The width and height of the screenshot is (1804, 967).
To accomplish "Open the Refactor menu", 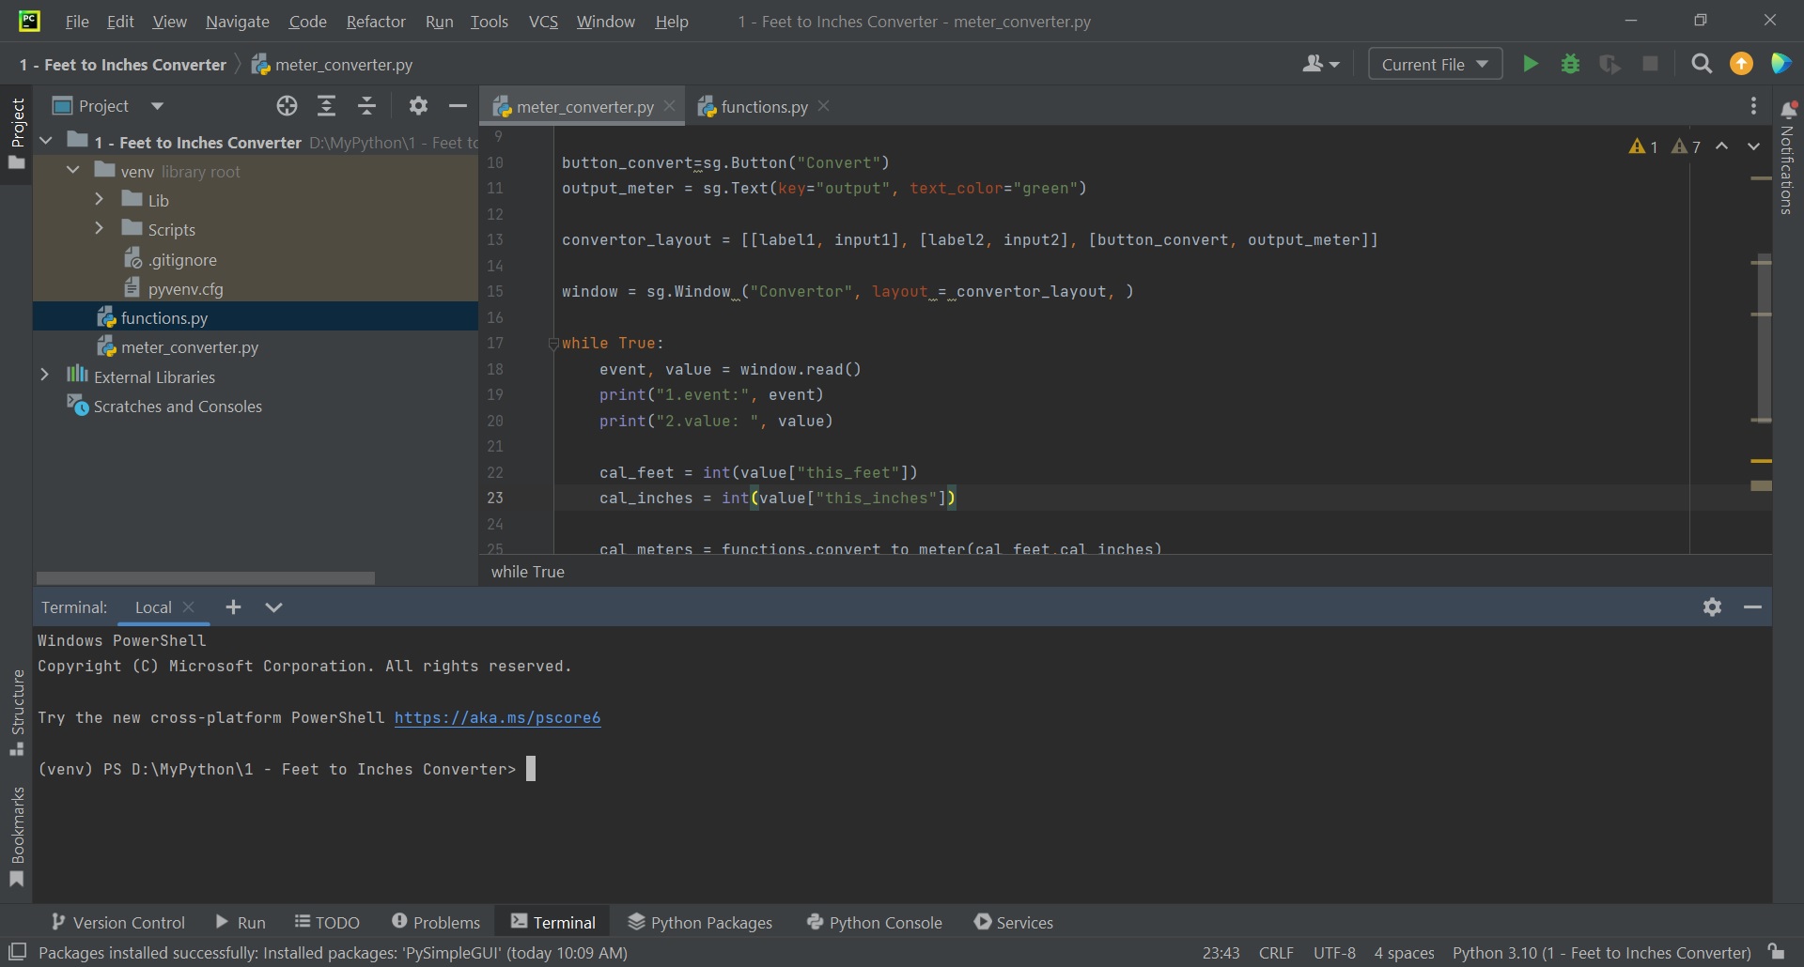I will pyautogui.click(x=376, y=21).
